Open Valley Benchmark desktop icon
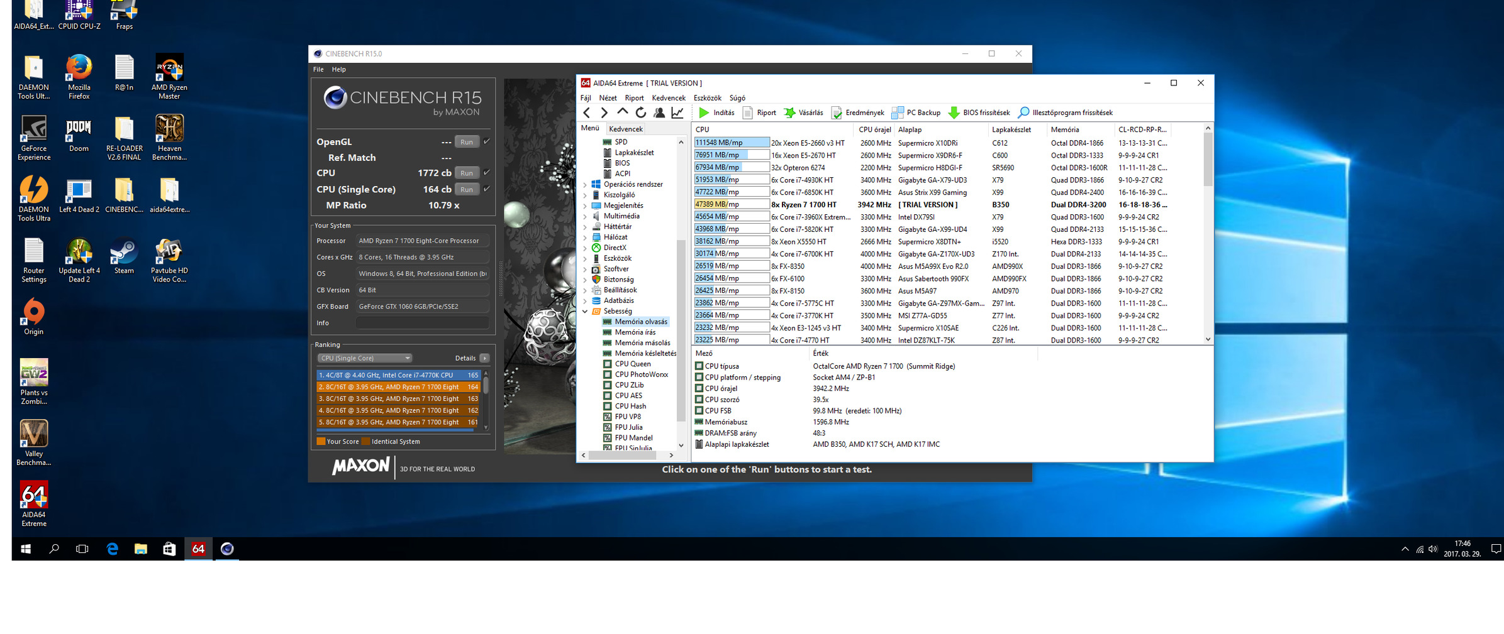Viewport: 1504px width, 634px height. click(34, 443)
